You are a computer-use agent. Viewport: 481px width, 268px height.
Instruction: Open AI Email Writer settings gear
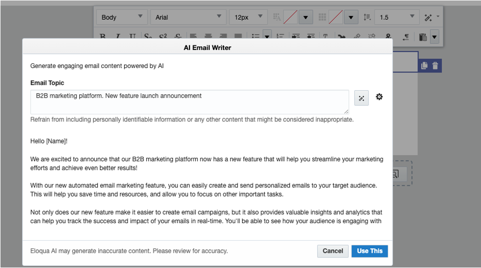[379, 97]
